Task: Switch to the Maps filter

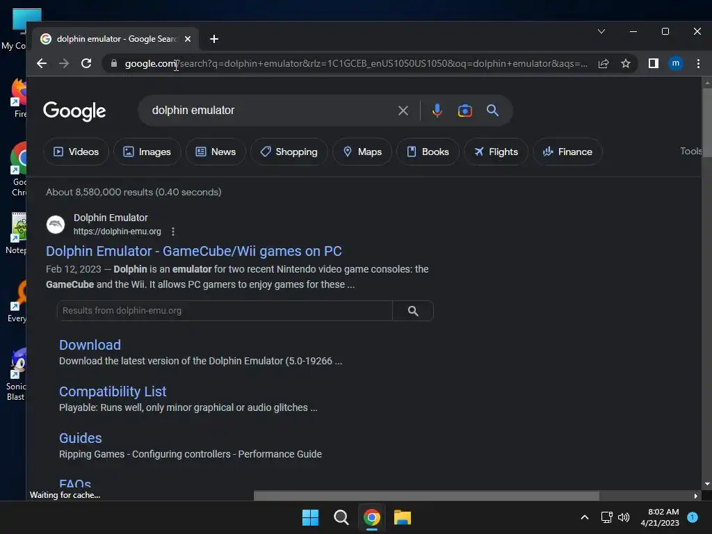Action: tap(362, 152)
